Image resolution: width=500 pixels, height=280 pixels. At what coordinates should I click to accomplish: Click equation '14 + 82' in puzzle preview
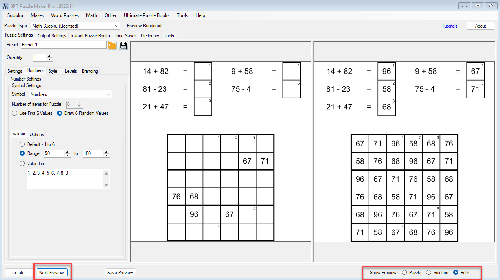(x=156, y=71)
